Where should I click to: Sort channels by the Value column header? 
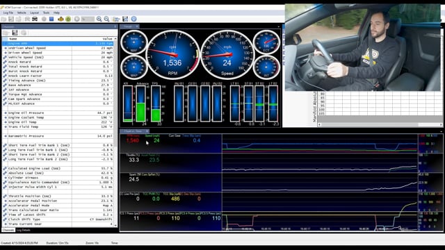point(92,39)
